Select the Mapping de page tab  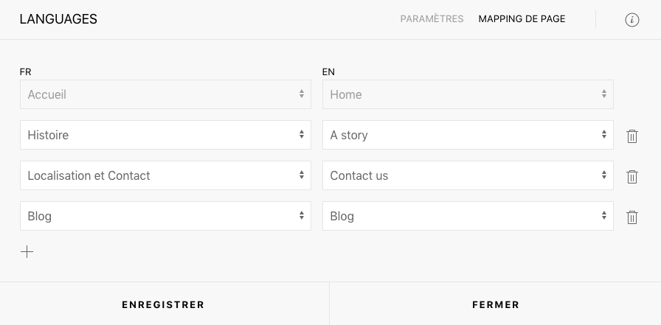pyautogui.click(x=522, y=19)
